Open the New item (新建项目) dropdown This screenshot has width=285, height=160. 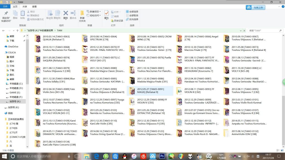94,12
